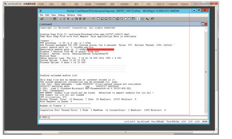This screenshot has width=232, height=139.
Task: Toggle Source Mode On toolbar button
Action: (138, 19)
